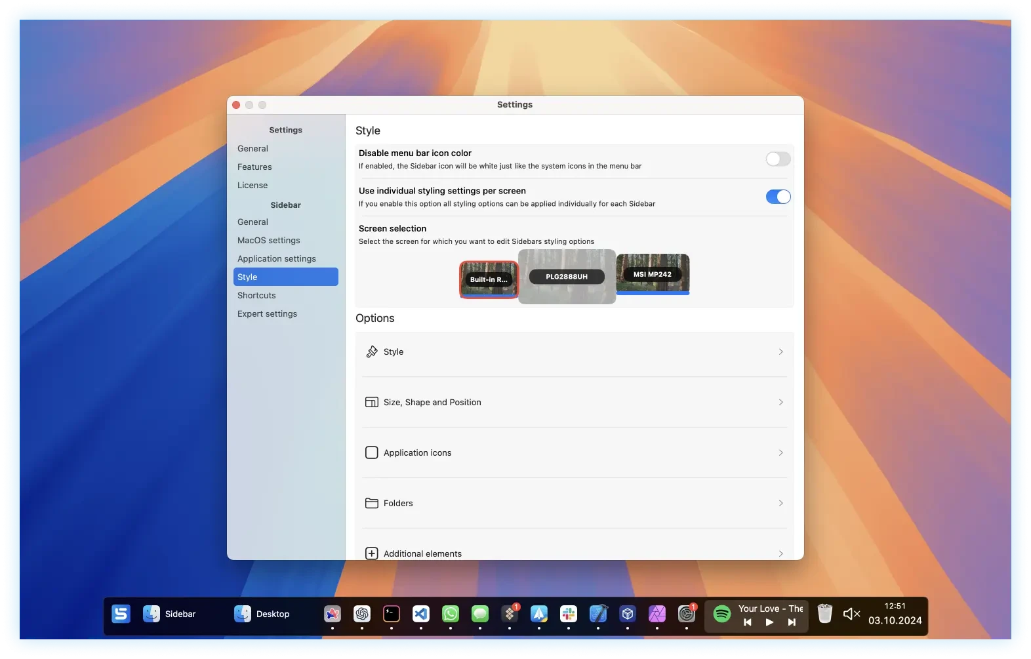Click the Trash icon in the dock
The width and height of the screenshot is (1031, 659).
click(825, 614)
